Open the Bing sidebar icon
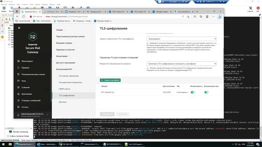Viewport: 262px width, 147px height. coord(220,16)
